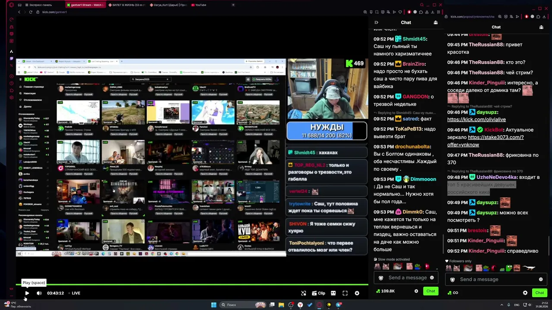Viewport: 552px width, 310px height.
Task: Click GANGDON username in chat
Action: click(415, 97)
